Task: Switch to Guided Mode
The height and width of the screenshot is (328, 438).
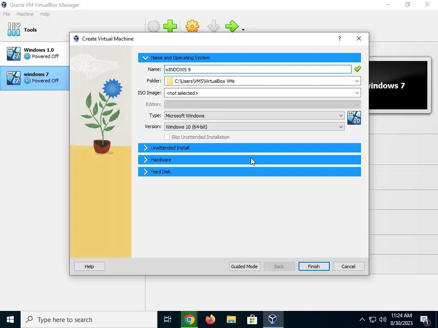Action: point(244,266)
